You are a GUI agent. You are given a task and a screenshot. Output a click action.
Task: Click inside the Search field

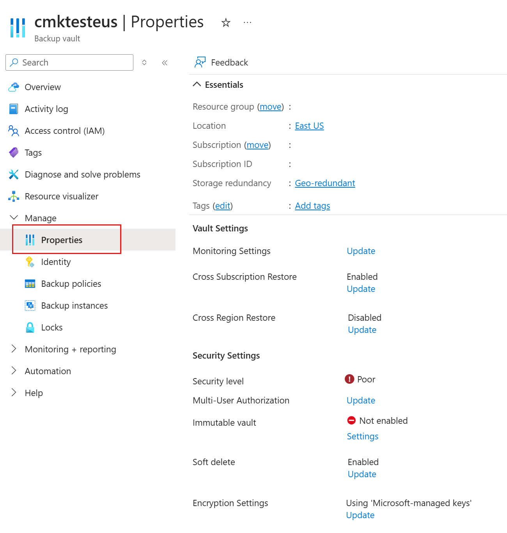[69, 62]
